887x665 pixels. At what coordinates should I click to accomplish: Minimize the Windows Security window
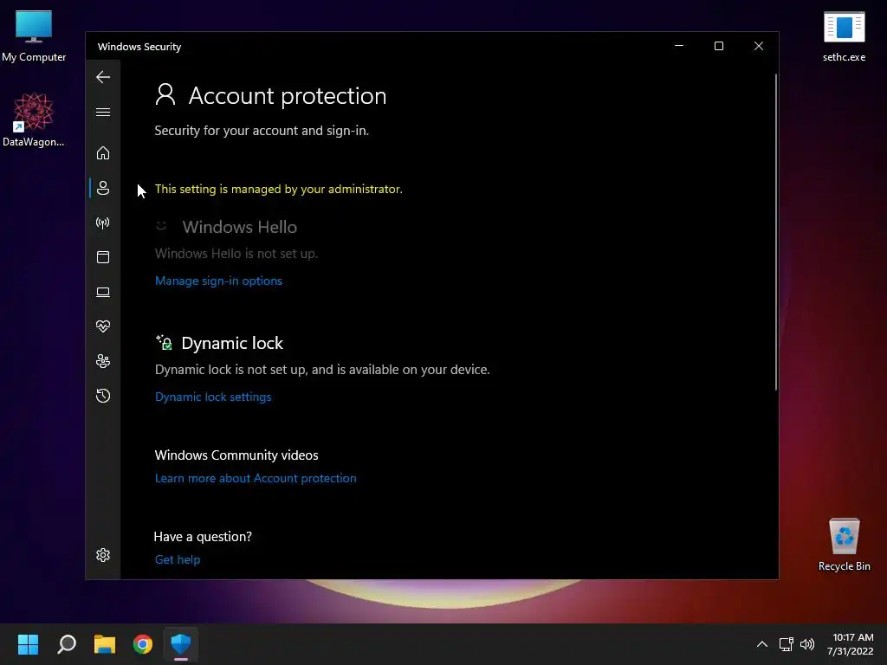(679, 46)
